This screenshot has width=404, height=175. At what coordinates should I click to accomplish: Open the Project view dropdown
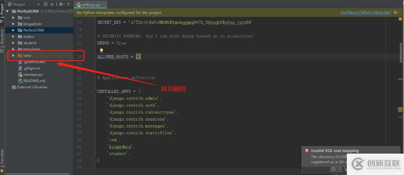(38, 4)
